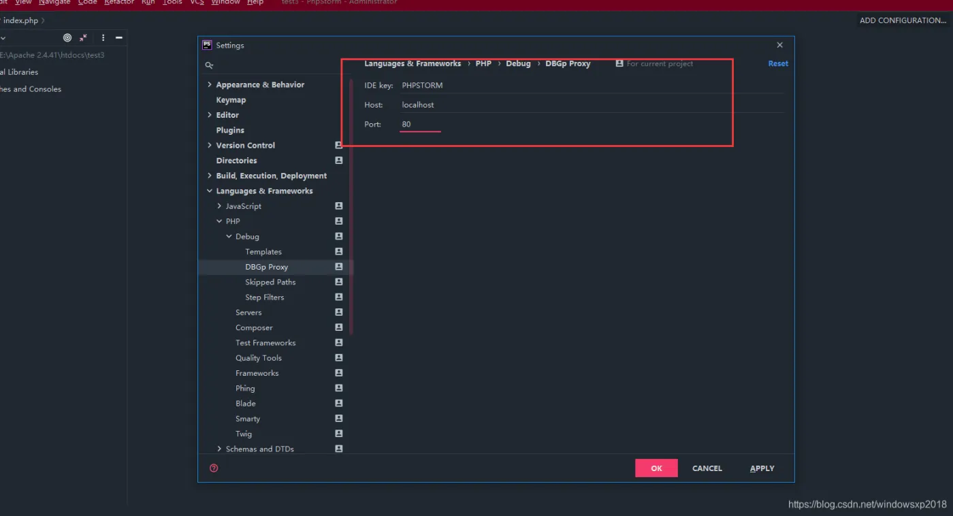Click project-level icon next to Quality Tools
The height and width of the screenshot is (516, 953).
coord(339,357)
